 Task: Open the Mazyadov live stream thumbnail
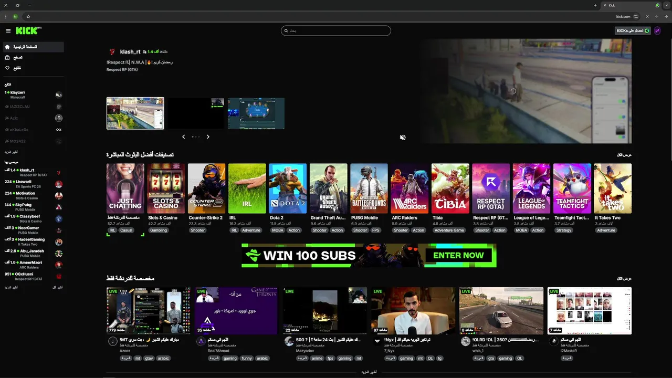[324, 311]
